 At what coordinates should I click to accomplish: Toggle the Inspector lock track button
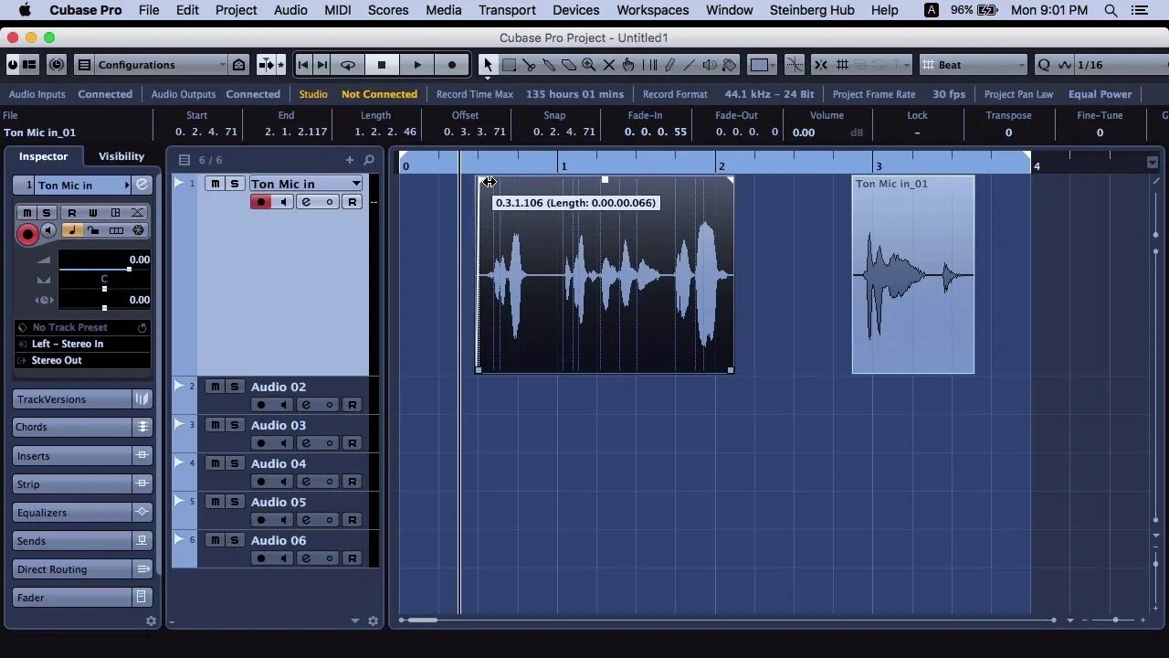point(93,231)
